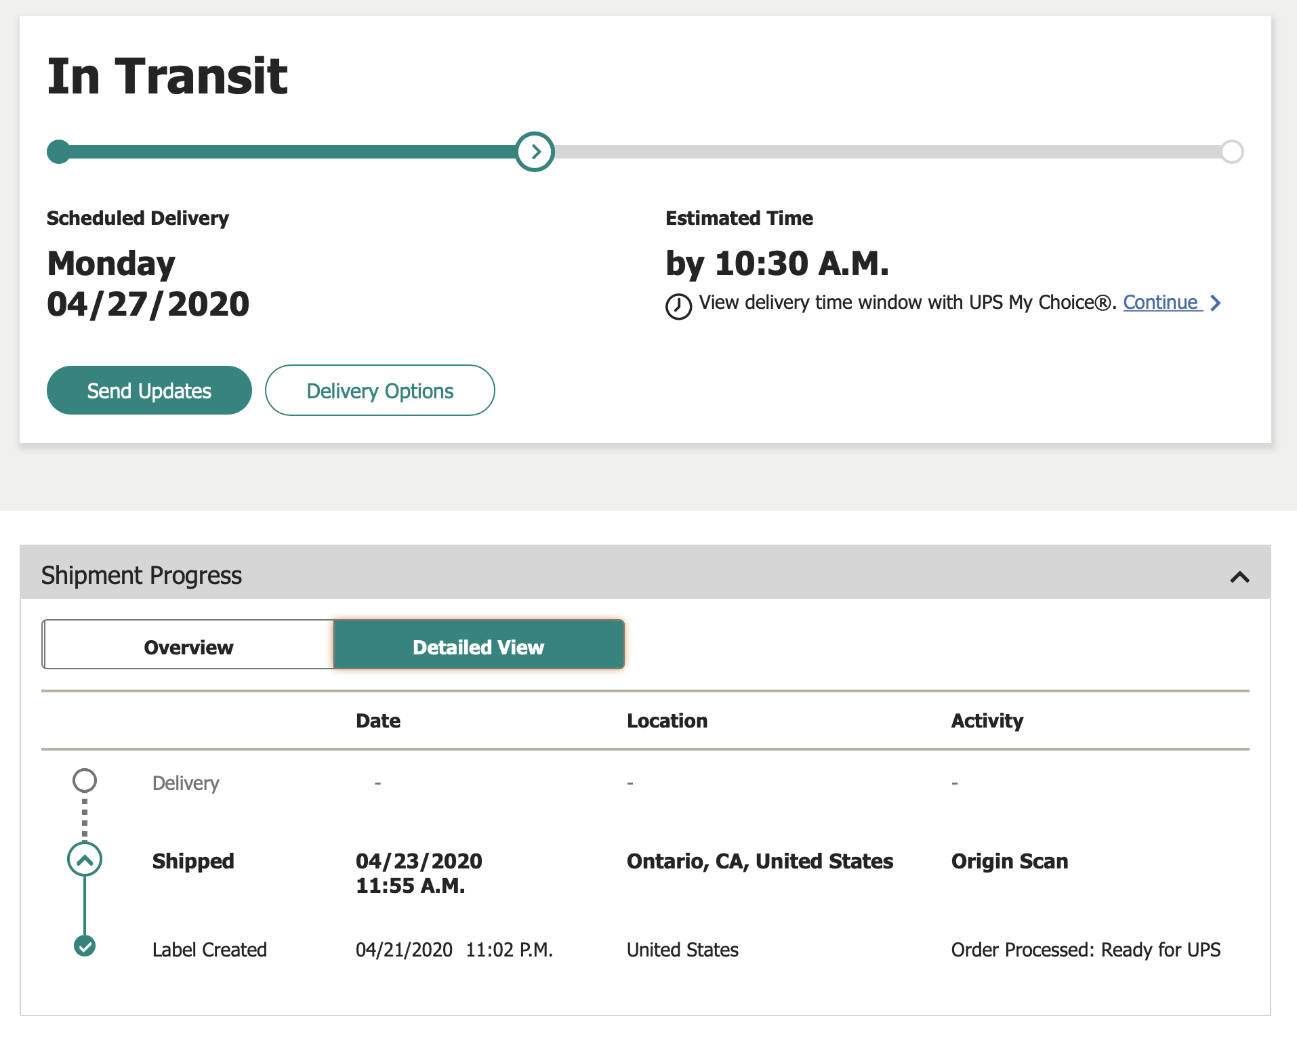Select the Detailed View tab

[478, 647]
